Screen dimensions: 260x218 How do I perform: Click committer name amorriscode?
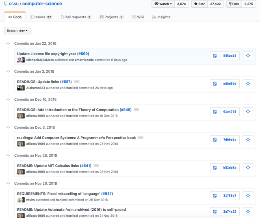(x=84, y=60)
